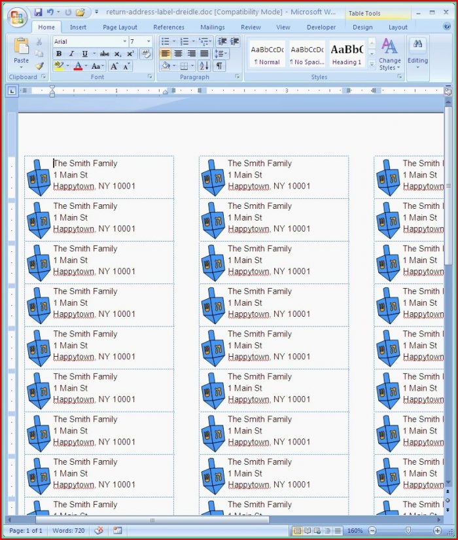Click the macro recording icon in status bar
Viewport: 458px width, 540px height.
coord(117,530)
